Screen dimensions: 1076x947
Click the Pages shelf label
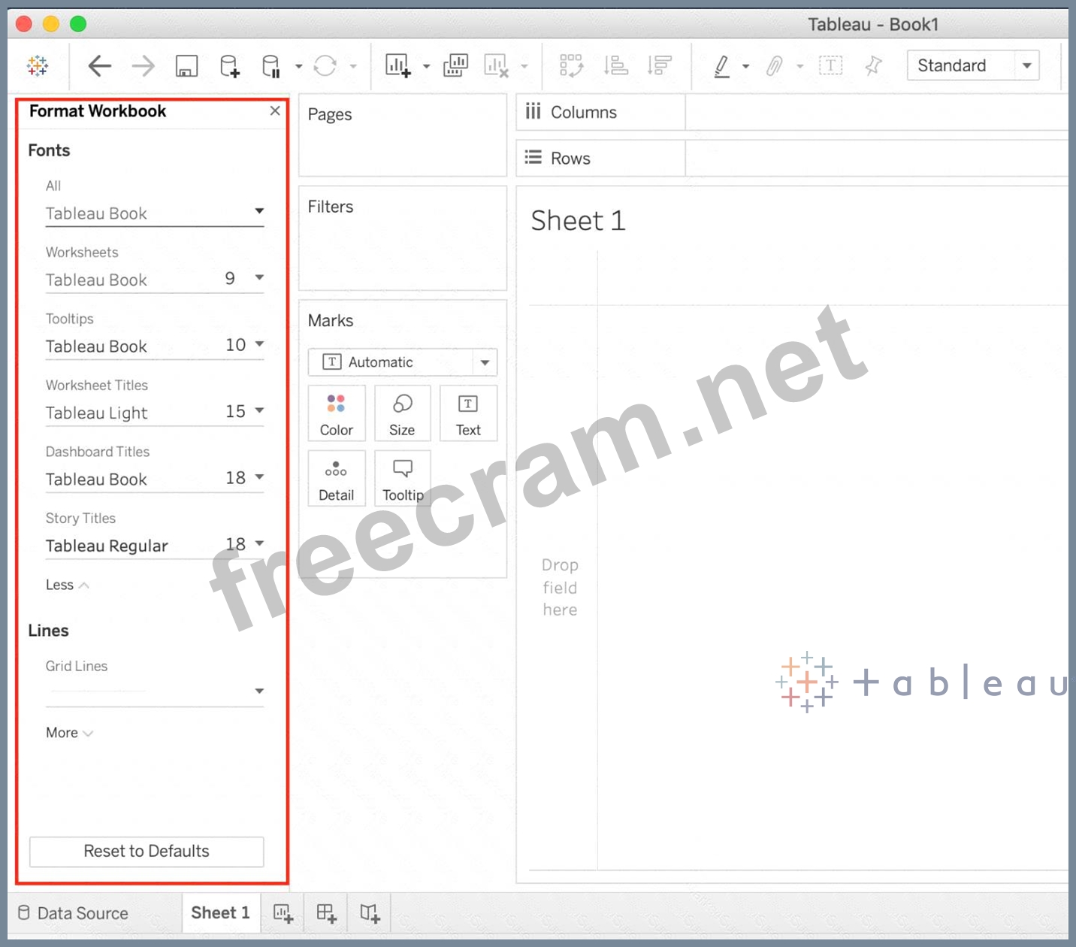(330, 115)
